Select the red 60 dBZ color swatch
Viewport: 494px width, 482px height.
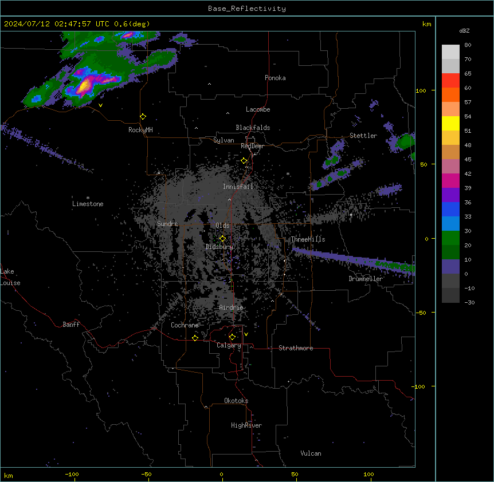pyautogui.click(x=450, y=81)
